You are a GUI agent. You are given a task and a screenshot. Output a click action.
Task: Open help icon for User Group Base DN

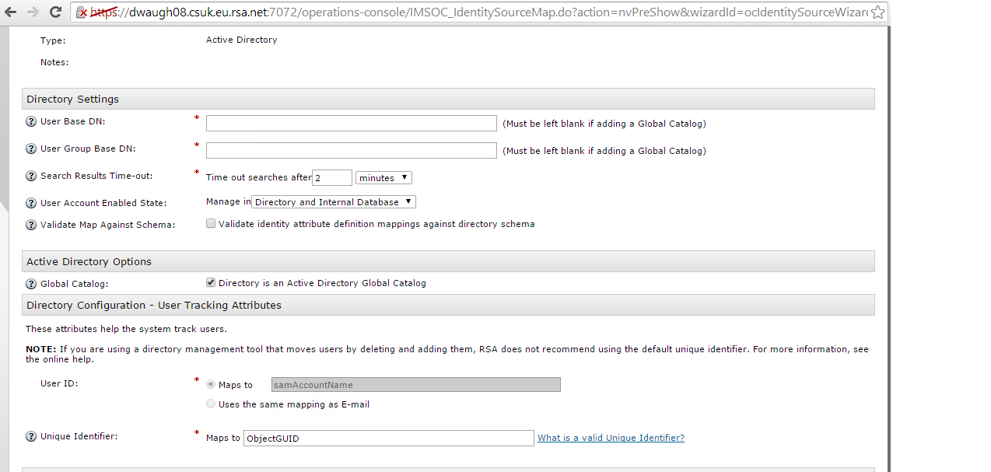tap(31, 149)
